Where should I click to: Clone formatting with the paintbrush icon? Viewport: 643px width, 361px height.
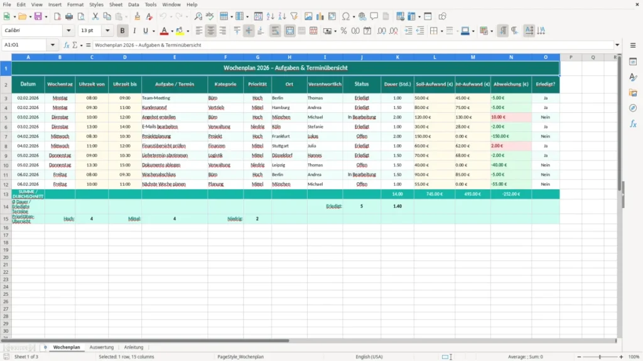click(138, 16)
